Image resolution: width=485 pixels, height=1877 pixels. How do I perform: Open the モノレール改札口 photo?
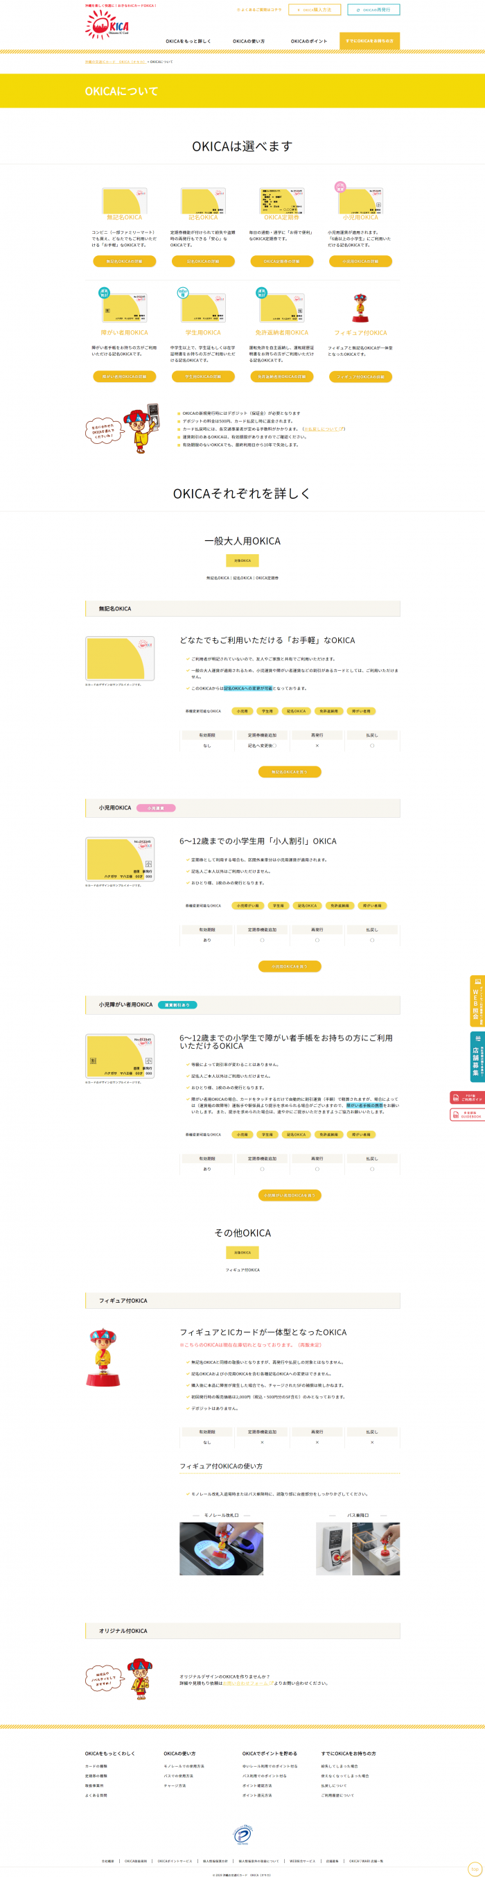[222, 1549]
